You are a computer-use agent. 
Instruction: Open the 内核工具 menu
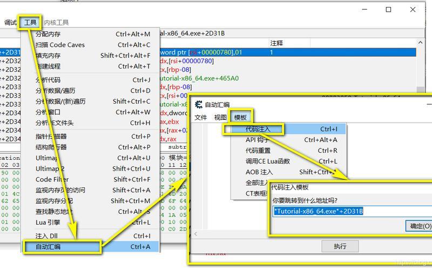56,23
